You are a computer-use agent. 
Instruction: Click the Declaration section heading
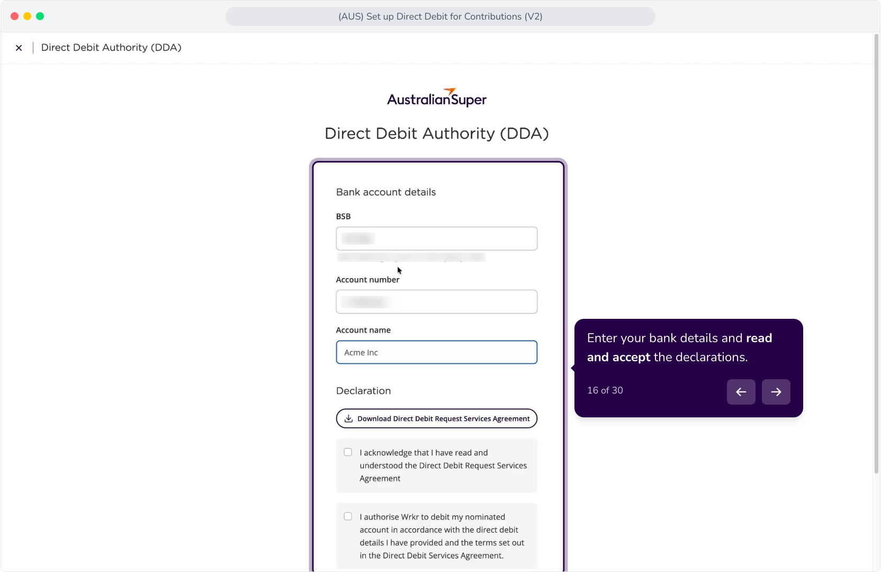tap(364, 391)
